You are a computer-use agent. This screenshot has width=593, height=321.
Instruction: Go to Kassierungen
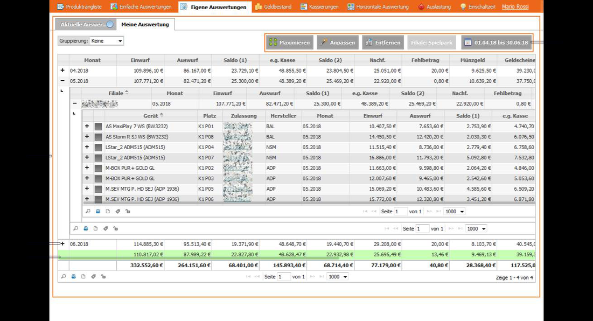coord(319,7)
